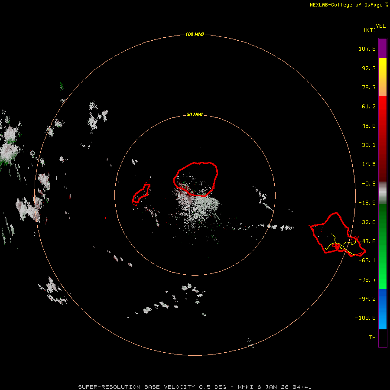
Task: Click the -94.2 velocity scale value
Action: [x=367, y=299]
